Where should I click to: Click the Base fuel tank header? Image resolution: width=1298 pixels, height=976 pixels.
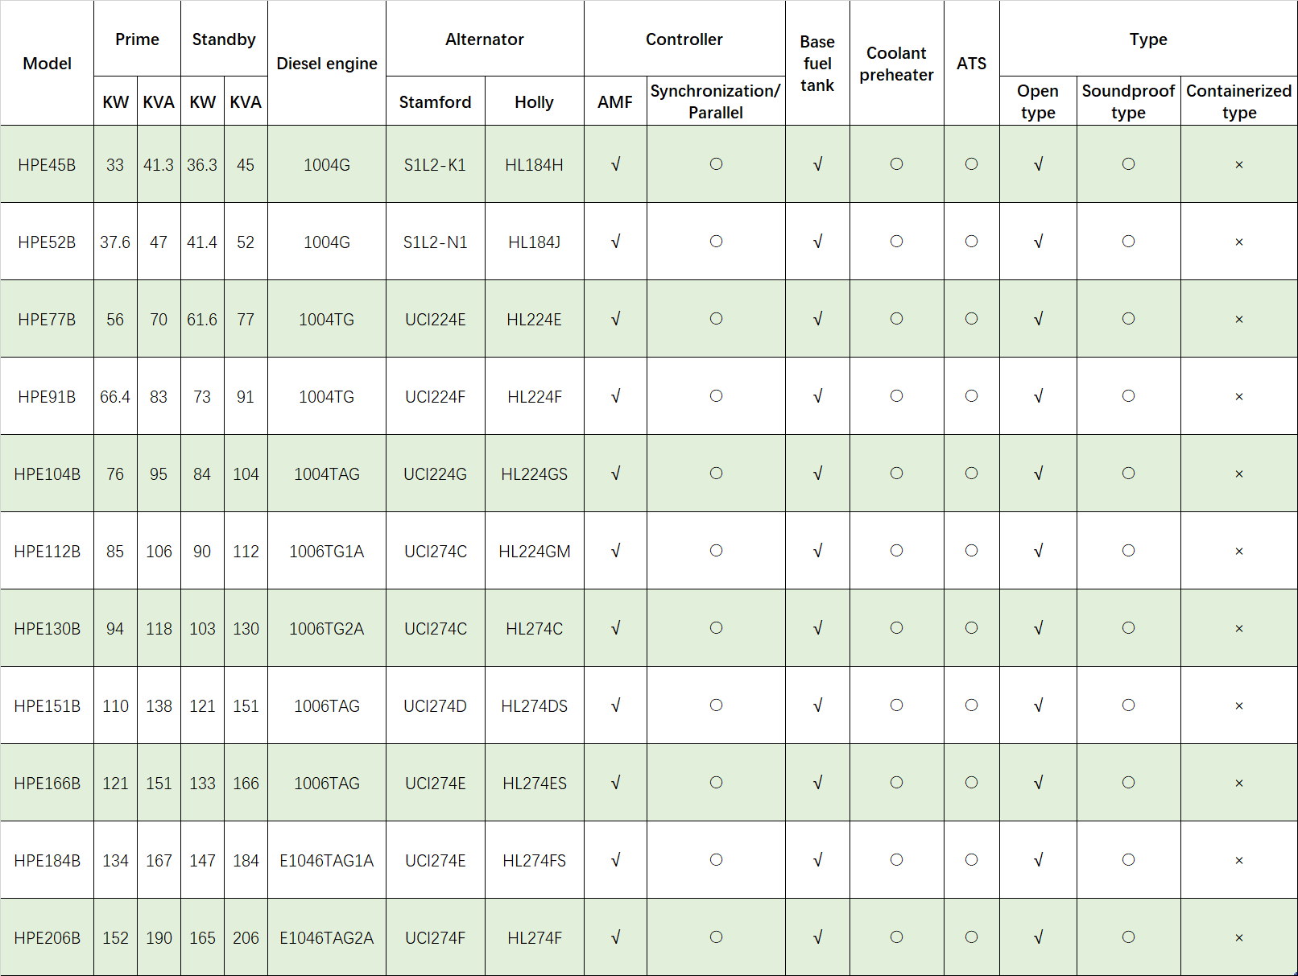click(817, 63)
